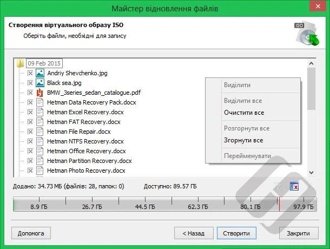Click the document icon of Hetman FAT Recovery.docx
This screenshot has width=330, height=249.
[40, 122]
